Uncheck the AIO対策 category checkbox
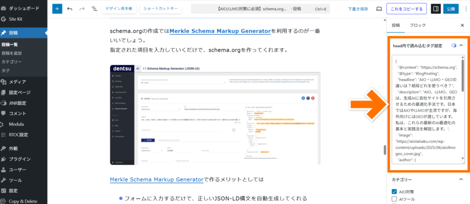The height and width of the screenshot is (204, 470). [x=394, y=192]
